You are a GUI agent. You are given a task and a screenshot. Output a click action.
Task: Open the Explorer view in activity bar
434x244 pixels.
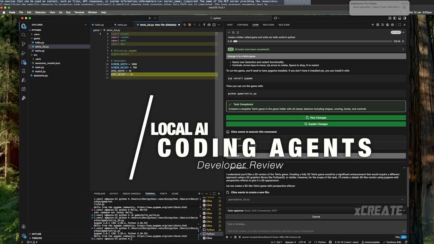[x=24, y=26]
